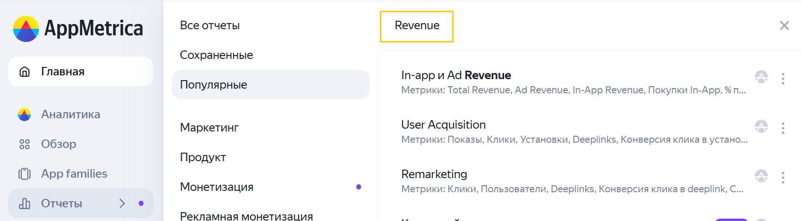Screen dimensions: 801x221
Task: Open the Отчеты menu item
Action: point(81,204)
